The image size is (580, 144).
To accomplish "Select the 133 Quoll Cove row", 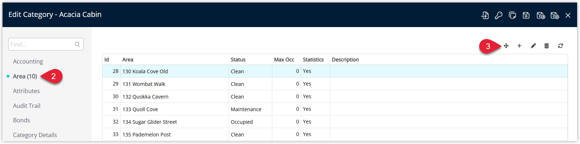I will [335, 109].
